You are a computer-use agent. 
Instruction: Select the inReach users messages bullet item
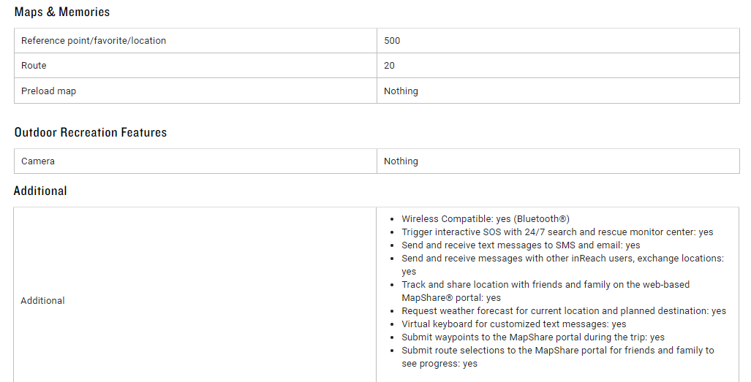pyautogui.click(x=562, y=259)
